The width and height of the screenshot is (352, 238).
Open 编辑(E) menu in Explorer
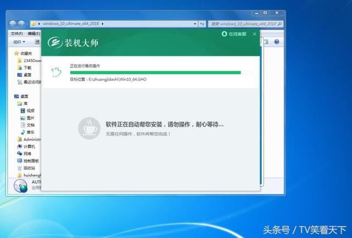point(34,33)
